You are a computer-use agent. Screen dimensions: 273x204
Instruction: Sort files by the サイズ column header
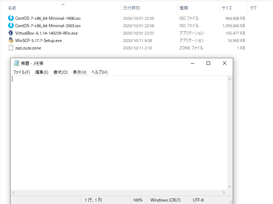227,8
